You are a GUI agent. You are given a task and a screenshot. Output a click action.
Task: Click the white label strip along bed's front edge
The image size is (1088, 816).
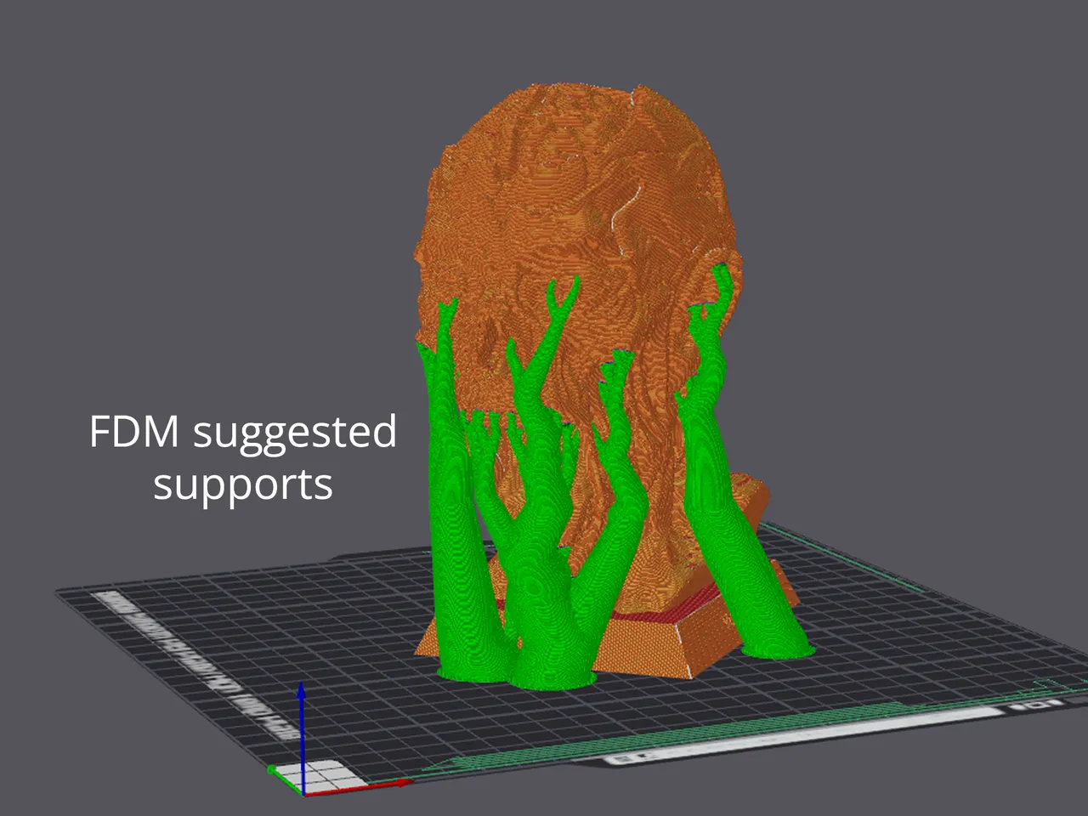[x=765, y=748]
